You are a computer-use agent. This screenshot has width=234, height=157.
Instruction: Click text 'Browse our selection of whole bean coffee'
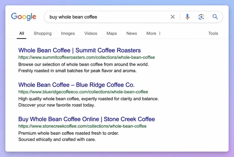pyautogui.click(x=60, y=65)
